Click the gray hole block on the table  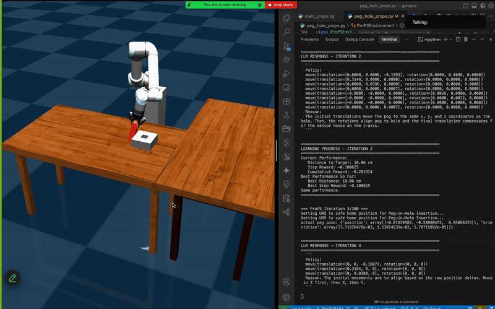145,141
